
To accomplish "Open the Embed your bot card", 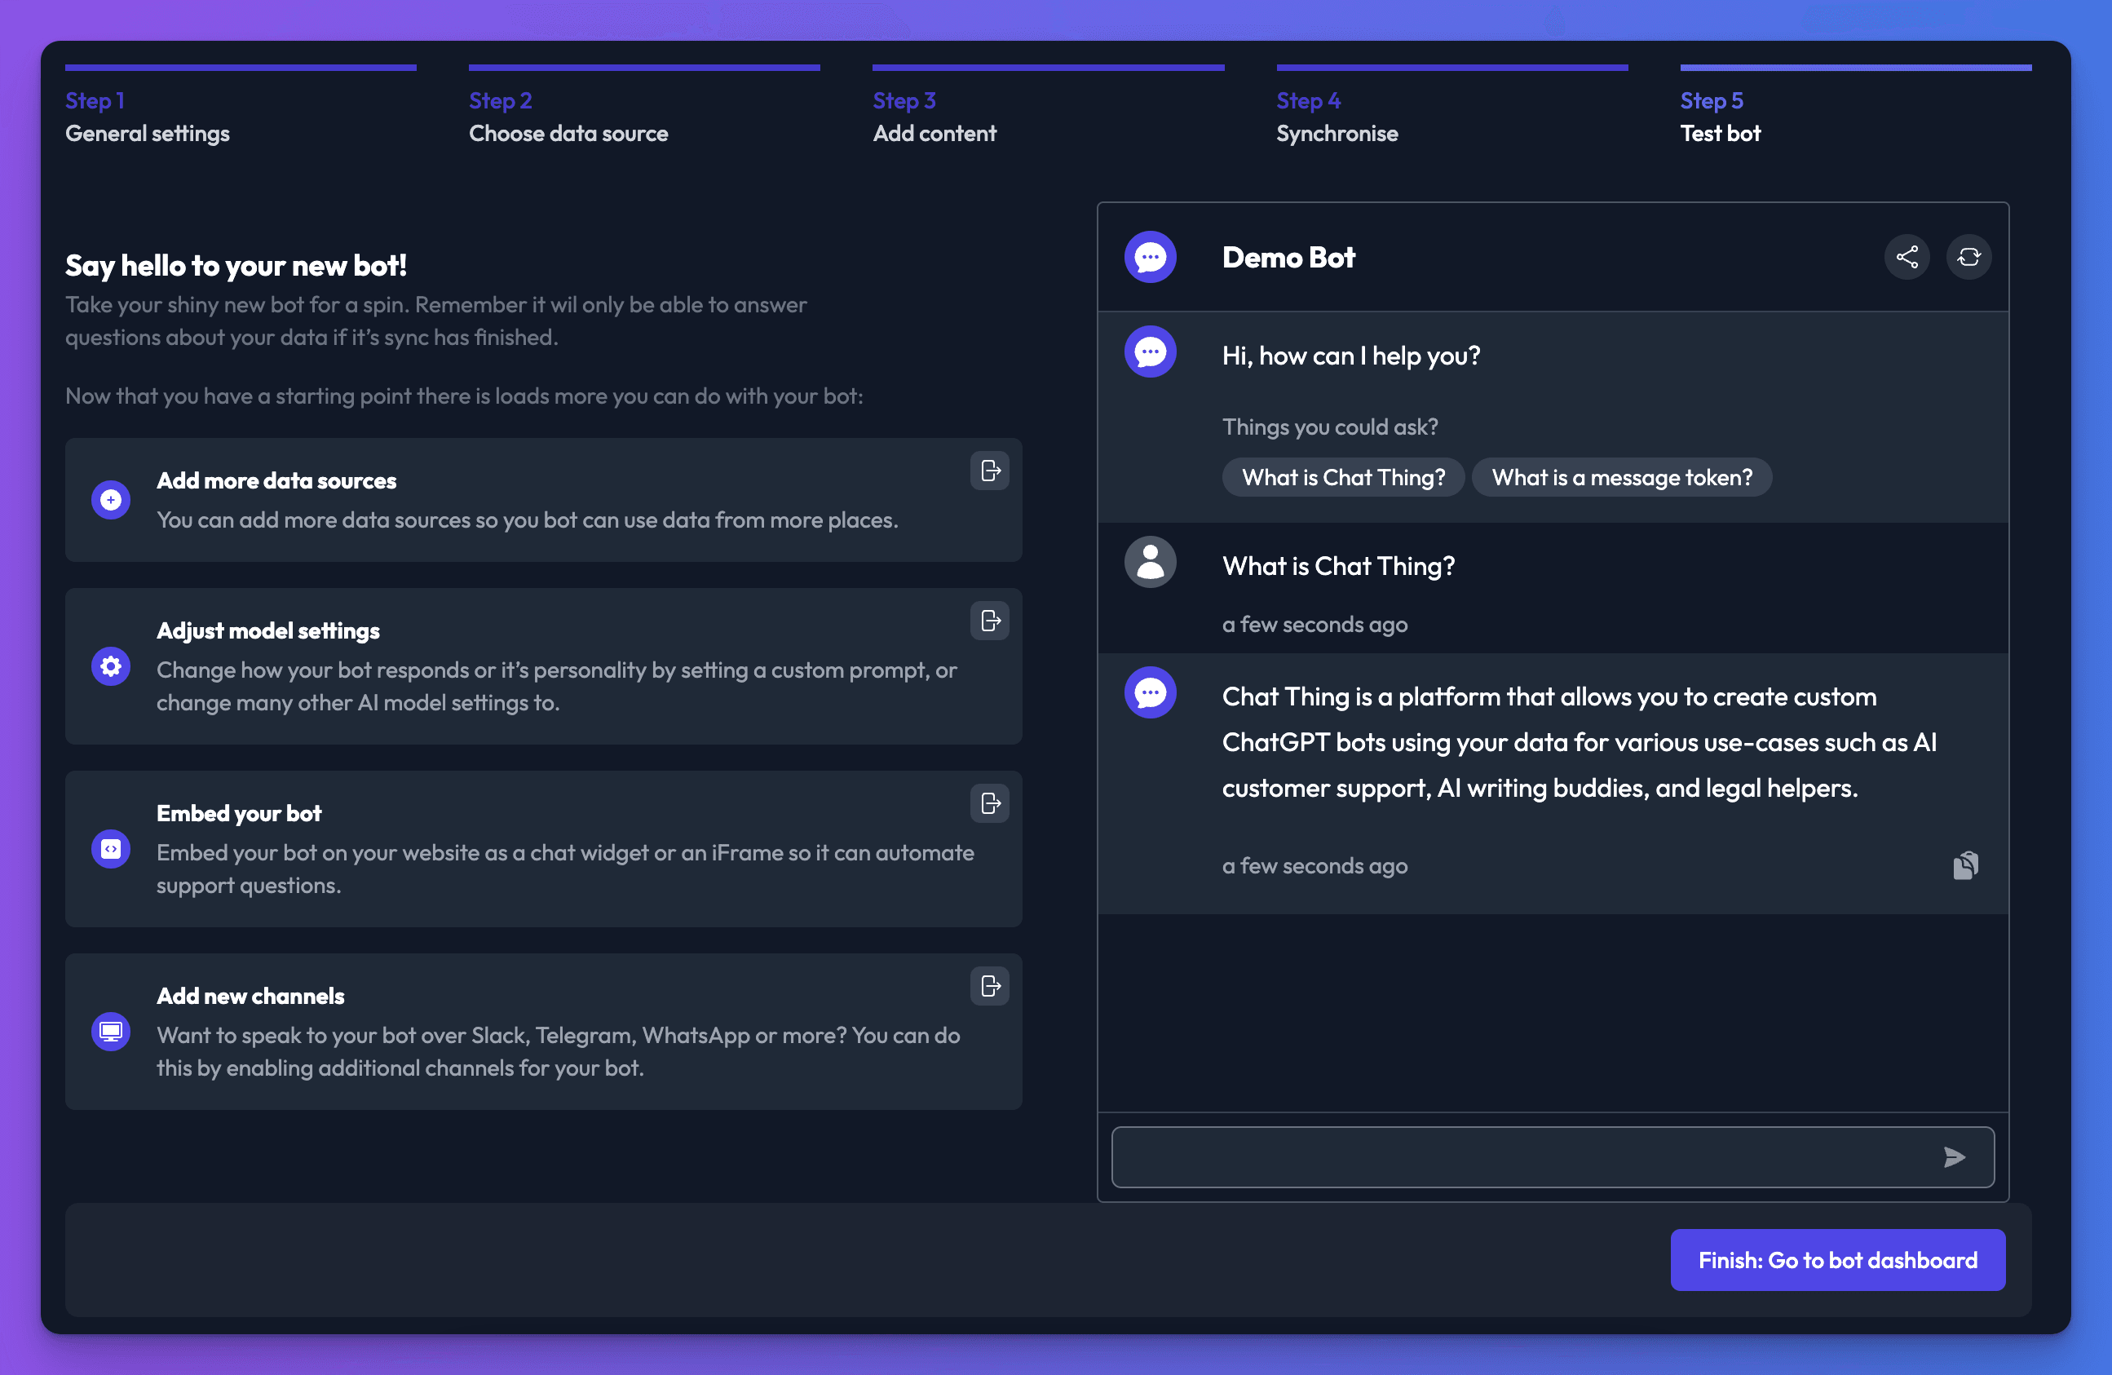I will coord(543,849).
